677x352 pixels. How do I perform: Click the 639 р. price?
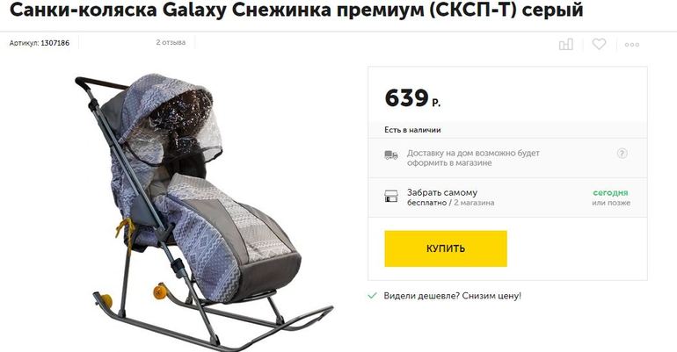pos(411,97)
